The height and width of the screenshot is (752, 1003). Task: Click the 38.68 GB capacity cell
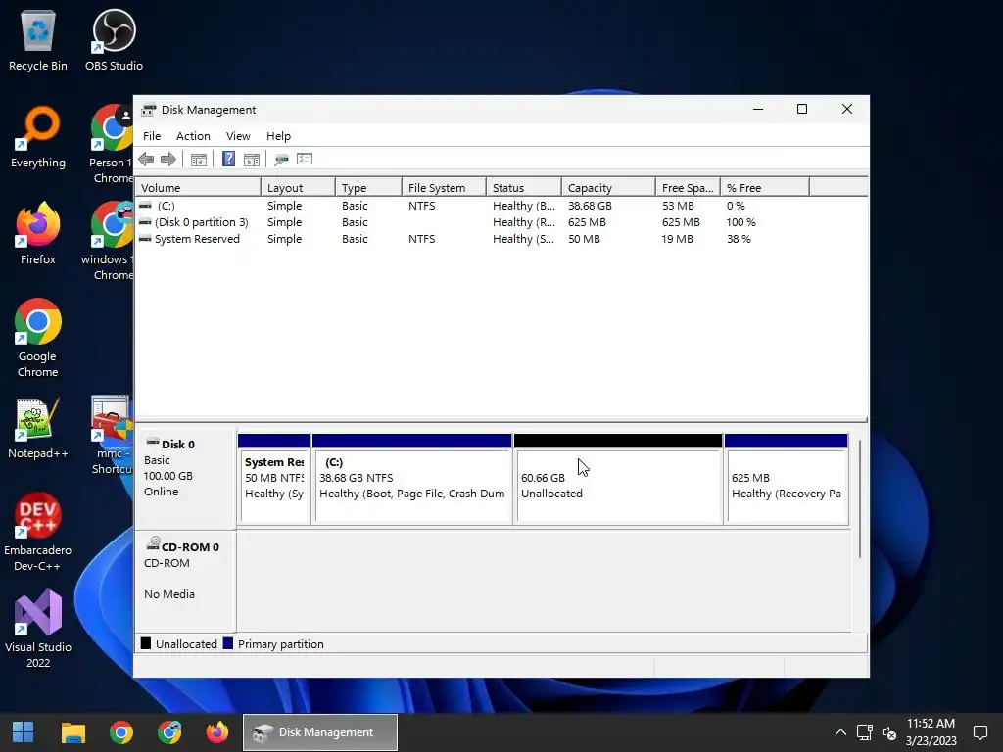tap(590, 206)
